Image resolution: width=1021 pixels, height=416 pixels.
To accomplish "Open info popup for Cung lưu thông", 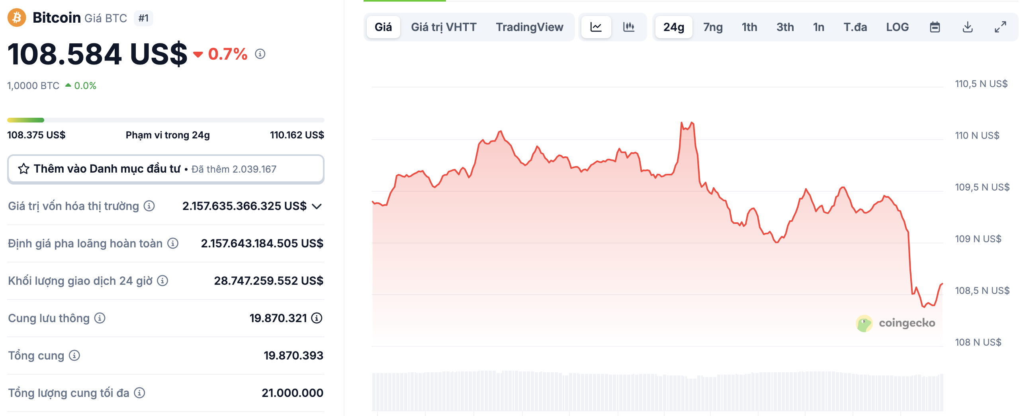I will coord(98,318).
